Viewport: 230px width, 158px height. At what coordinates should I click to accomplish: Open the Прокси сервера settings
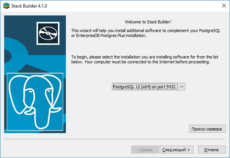coord(207,129)
